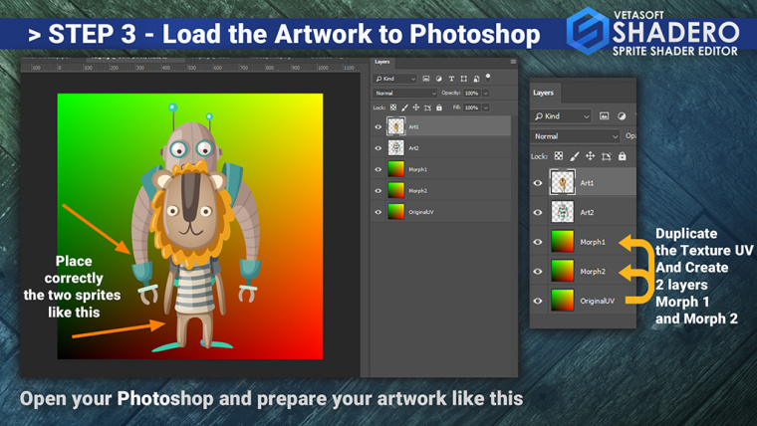This screenshot has width=757, height=426.
Task: Lock transparent pixels in small Layers panel
Action: (x=393, y=107)
